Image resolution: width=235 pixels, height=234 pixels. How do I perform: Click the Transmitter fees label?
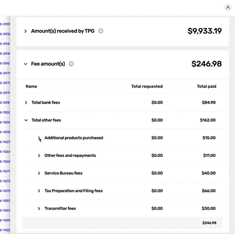click(x=60, y=209)
